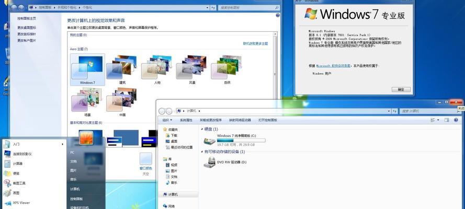
Task: Click 更改鼠标指针 link
Action: (27, 34)
